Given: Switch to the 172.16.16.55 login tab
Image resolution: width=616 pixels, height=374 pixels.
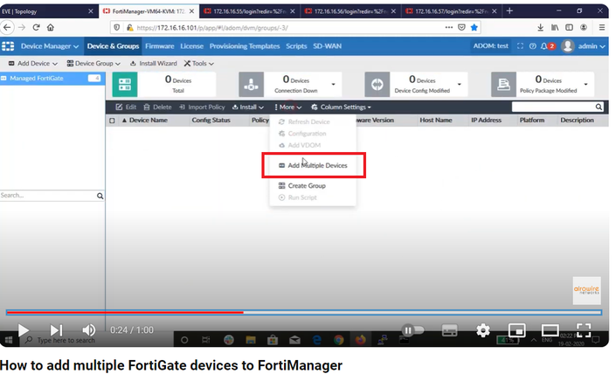Looking at the screenshot, I should [x=250, y=11].
